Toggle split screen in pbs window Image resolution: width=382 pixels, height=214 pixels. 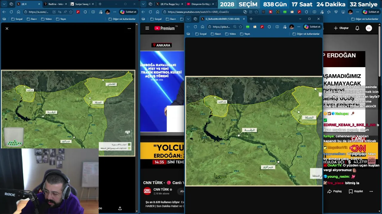click(277, 27)
